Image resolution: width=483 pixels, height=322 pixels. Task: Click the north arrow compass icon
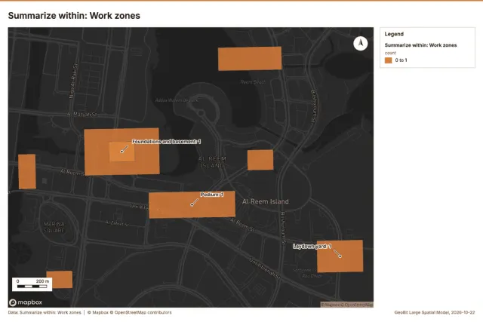click(x=361, y=44)
